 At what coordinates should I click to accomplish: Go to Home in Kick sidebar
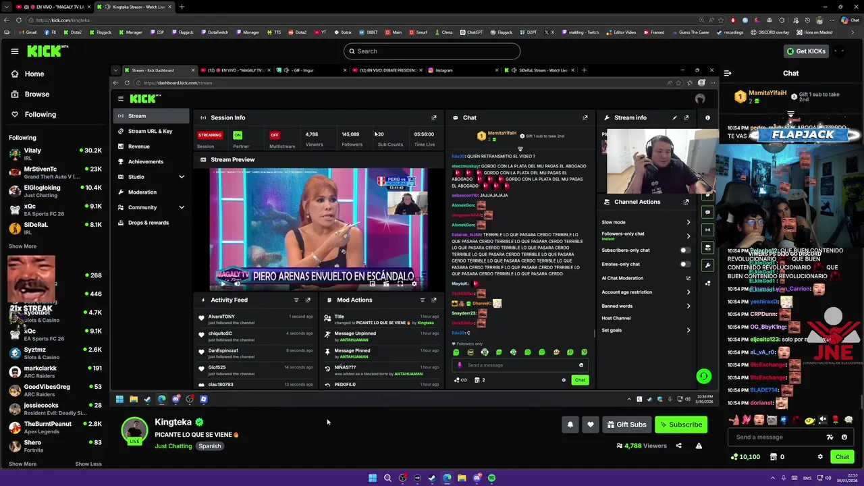(34, 74)
